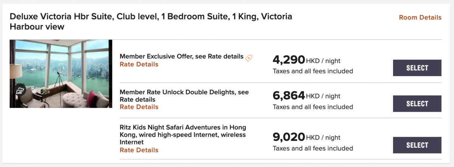454x167 pixels.
Task: View the Victoria Harbour suite photo
Action: [x=61, y=74]
